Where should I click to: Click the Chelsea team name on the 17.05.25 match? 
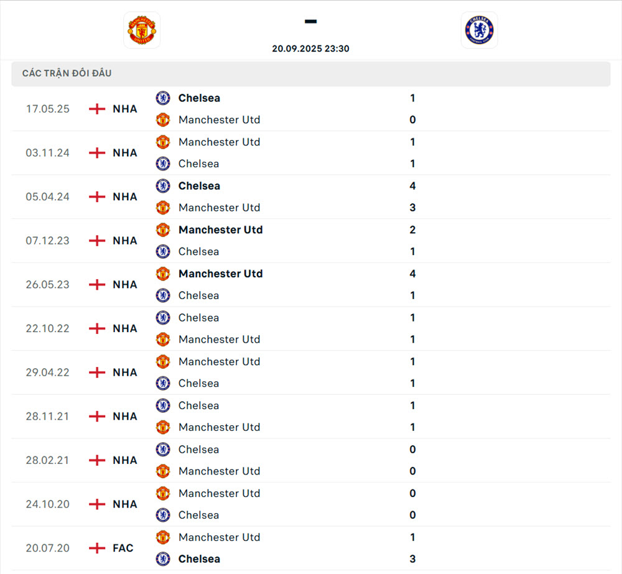(x=199, y=98)
